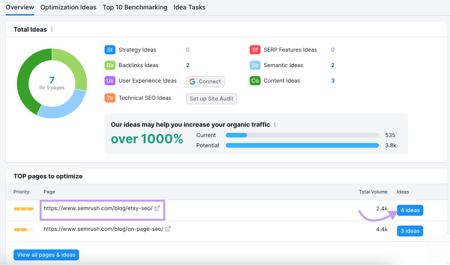Screen dimensions: 450x265
Task: Click the Current traffic progress bar
Action: (x=236, y=135)
